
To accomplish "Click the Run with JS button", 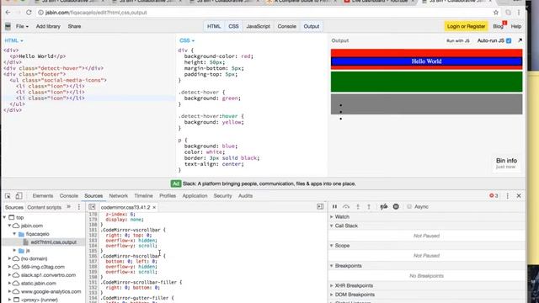I will pyautogui.click(x=458, y=41).
